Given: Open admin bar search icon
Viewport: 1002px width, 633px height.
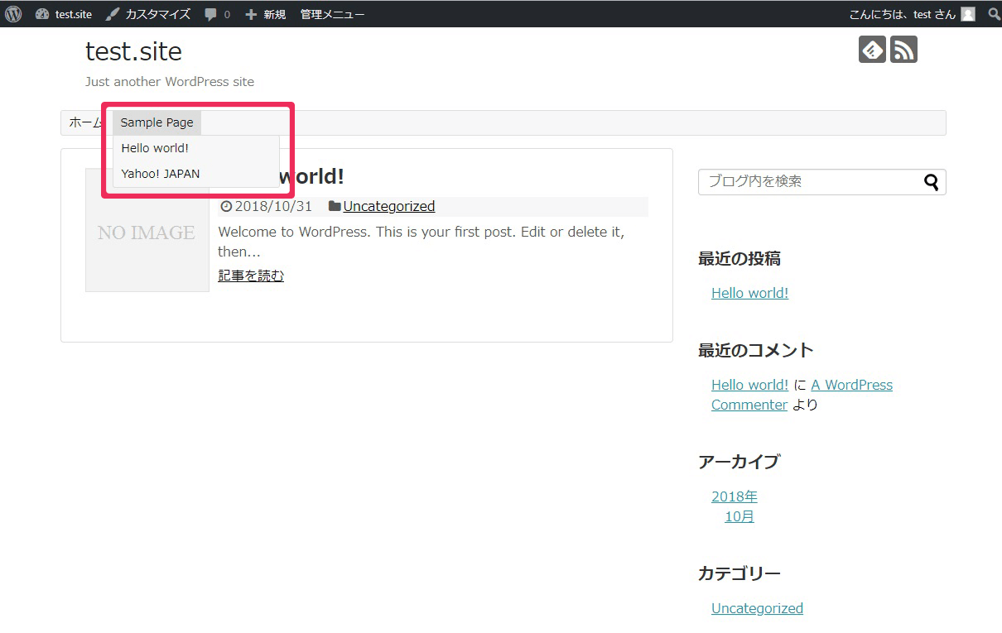Looking at the screenshot, I should coord(994,14).
